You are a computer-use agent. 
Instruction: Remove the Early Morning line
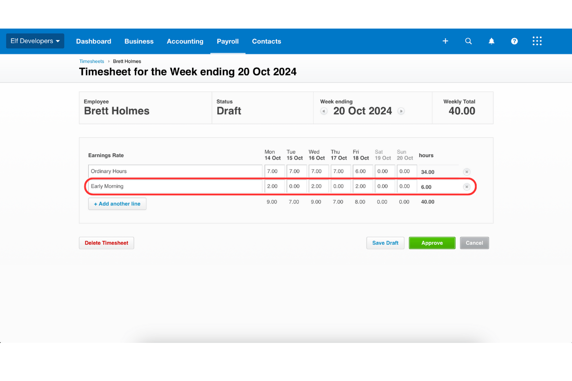tap(467, 187)
